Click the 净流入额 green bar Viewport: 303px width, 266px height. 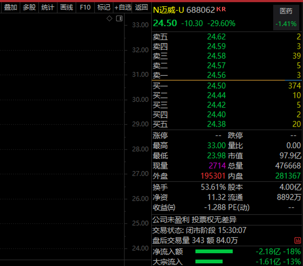[x=214, y=251]
